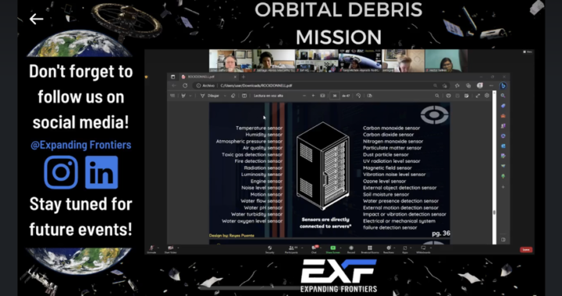This screenshot has height=296, width=562.
Task: Open the browser three-dots menu
Action: [492, 86]
